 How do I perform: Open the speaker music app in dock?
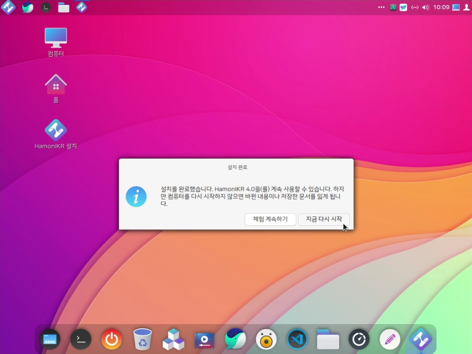click(266, 339)
